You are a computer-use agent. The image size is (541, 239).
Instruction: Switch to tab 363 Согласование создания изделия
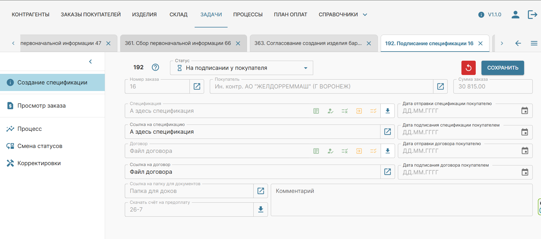point(308,43)
